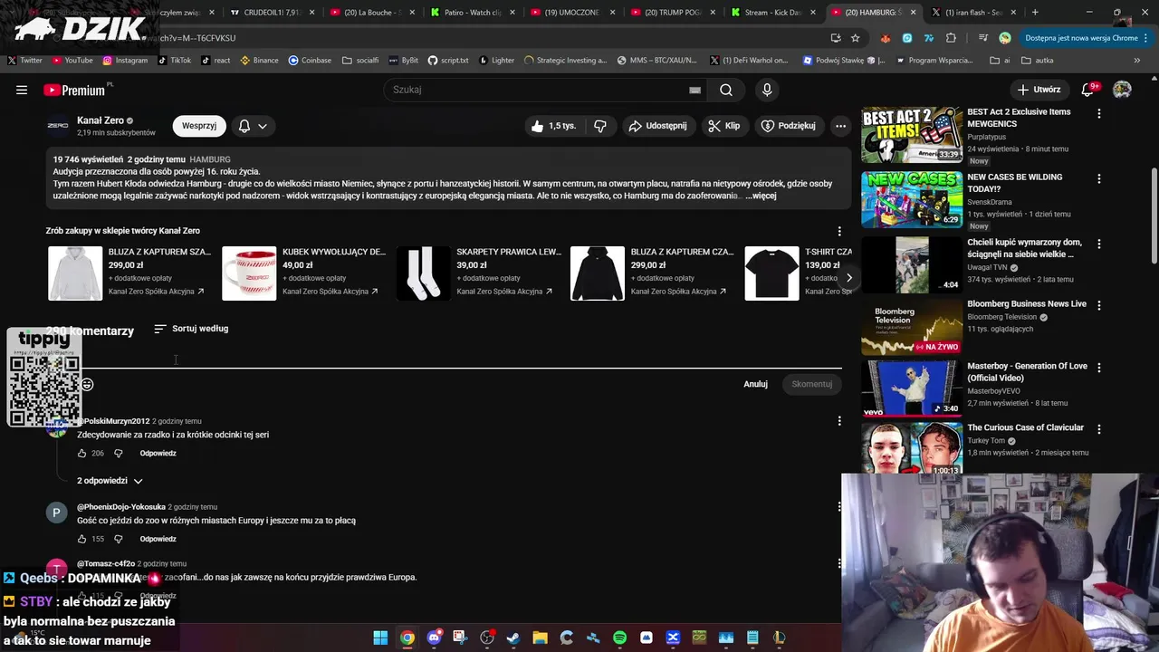This screenshot has width=1159, height=652.
Task: Click the Klip button
Action: (x=724, y=126)
